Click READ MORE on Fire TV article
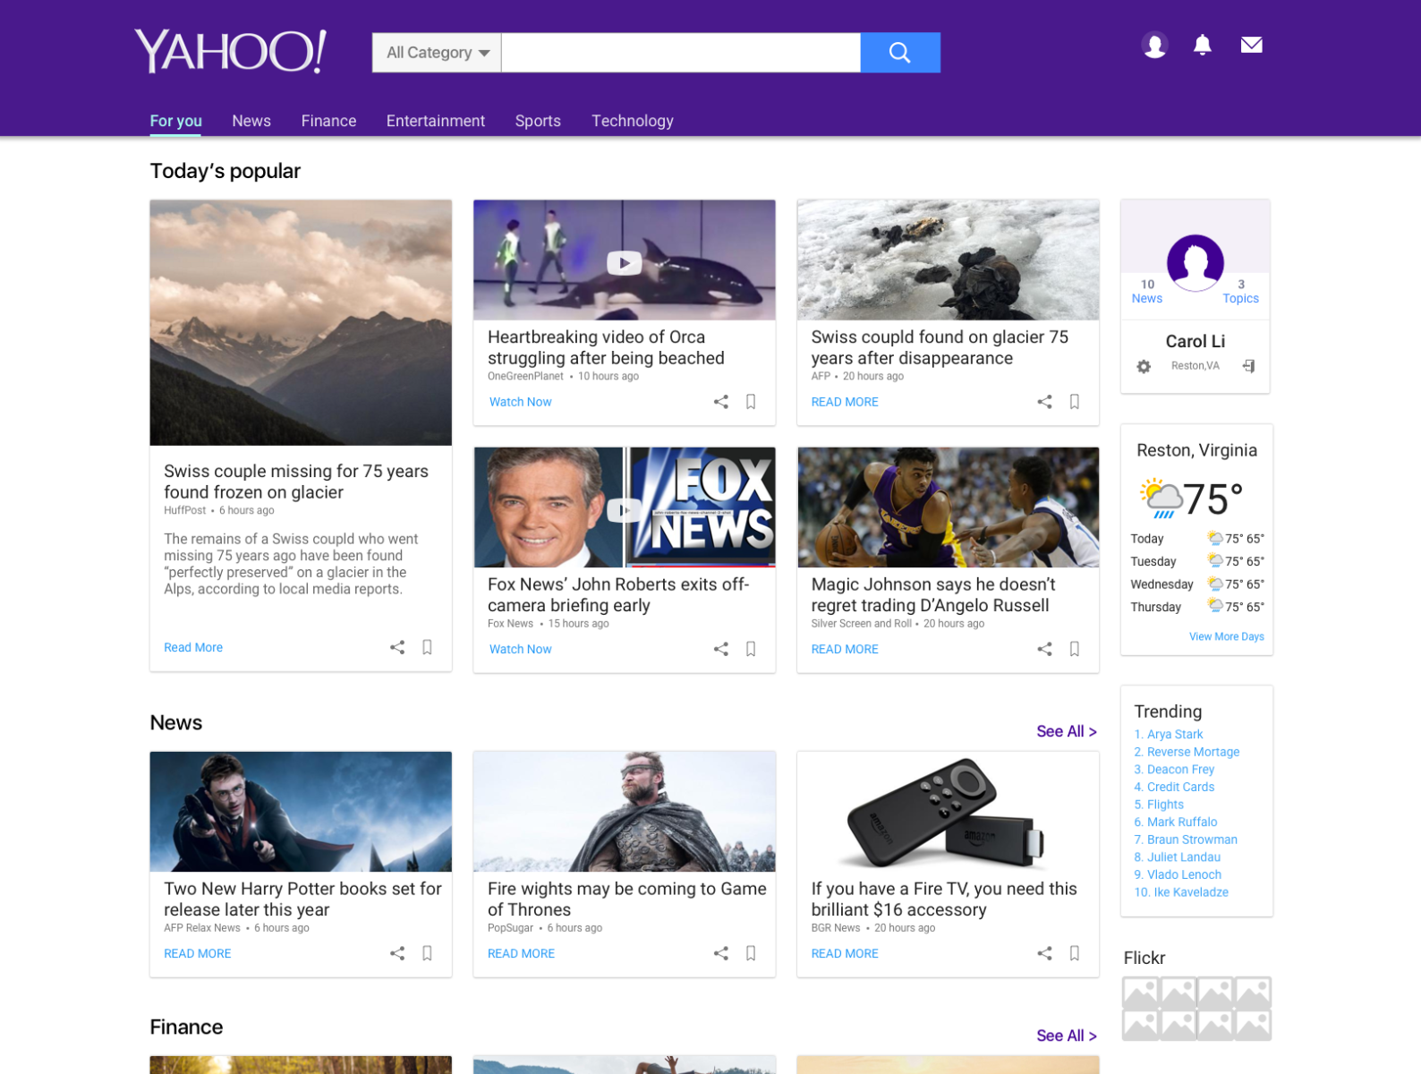 [x=845, y=953]
